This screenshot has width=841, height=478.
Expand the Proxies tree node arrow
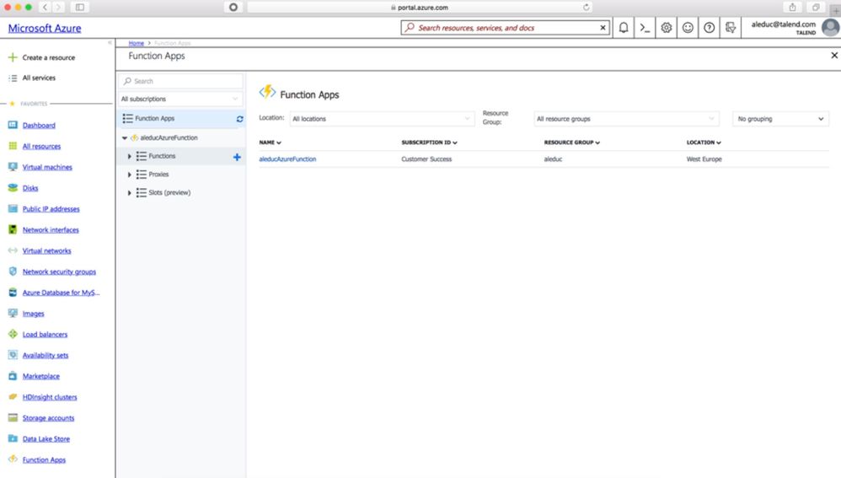[x=129, y=175]
